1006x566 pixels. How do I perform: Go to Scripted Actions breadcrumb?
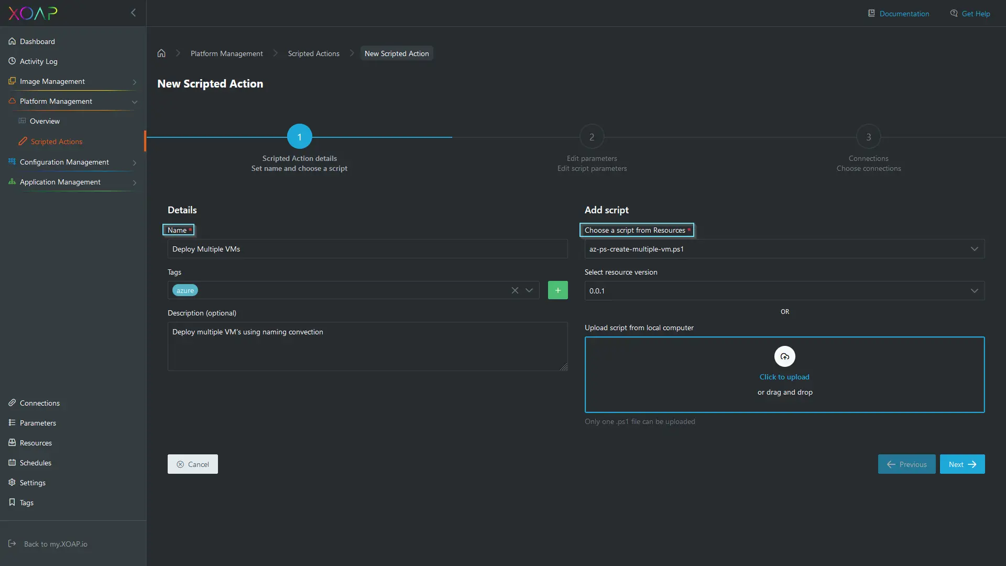[x=314, y=53]
